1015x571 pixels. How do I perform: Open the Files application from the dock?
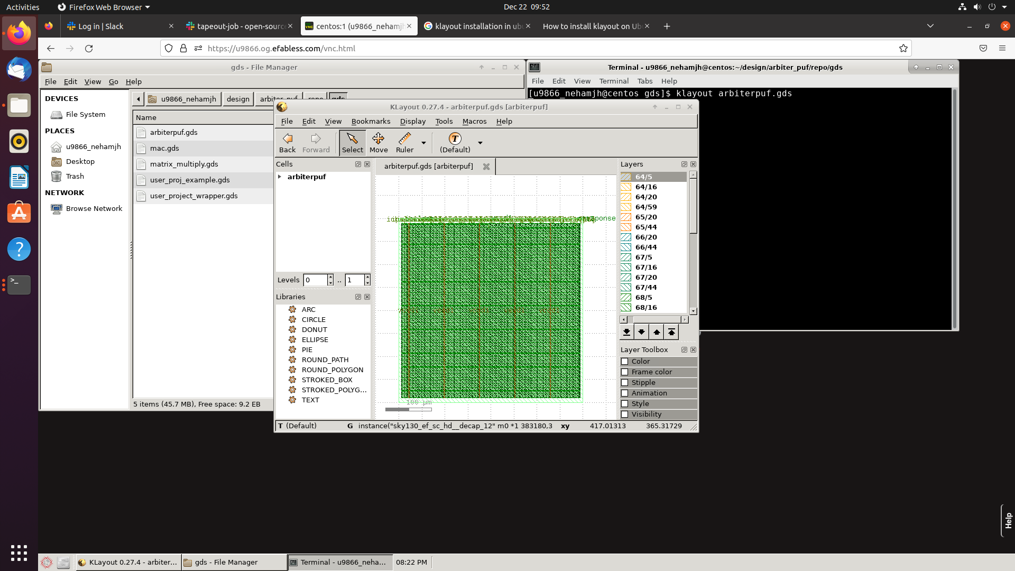pyautogui.click(x=19, y=105)
